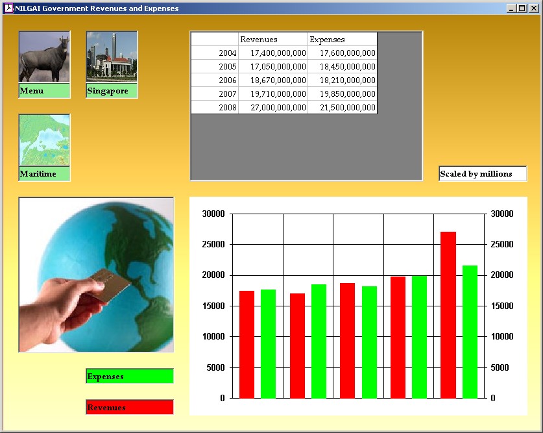This screenshot has height=433, width=543.
Task: Click the green Expenses legend swatch
Action: click(x=130, y=377)
